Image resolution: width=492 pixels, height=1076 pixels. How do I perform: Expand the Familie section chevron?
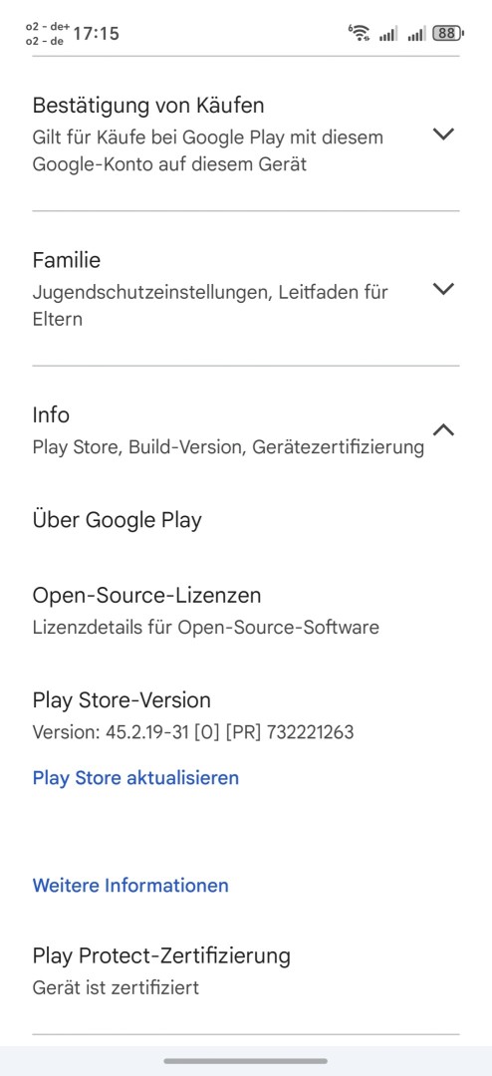[444, 289]
